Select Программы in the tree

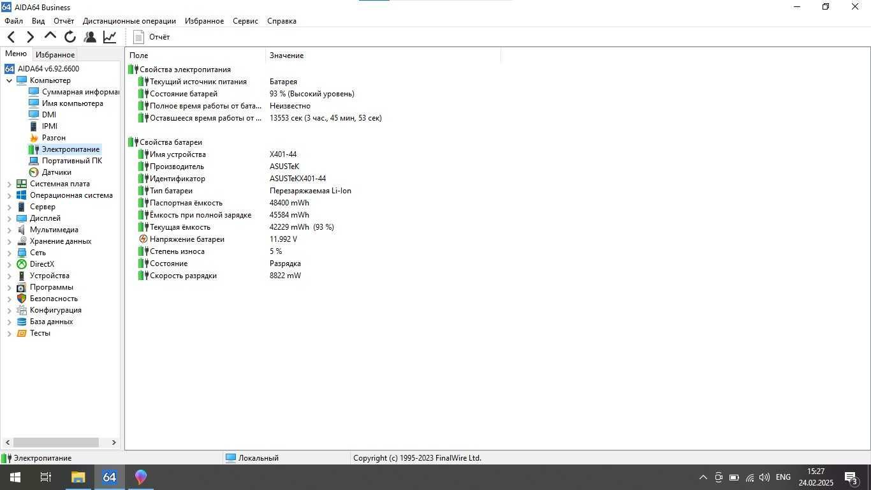coord(52,287)
